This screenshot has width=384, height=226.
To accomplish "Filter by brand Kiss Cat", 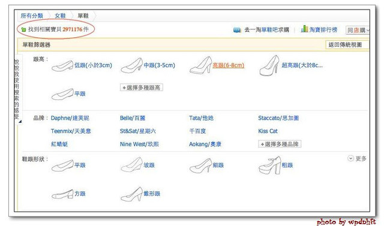I will 268,131.
